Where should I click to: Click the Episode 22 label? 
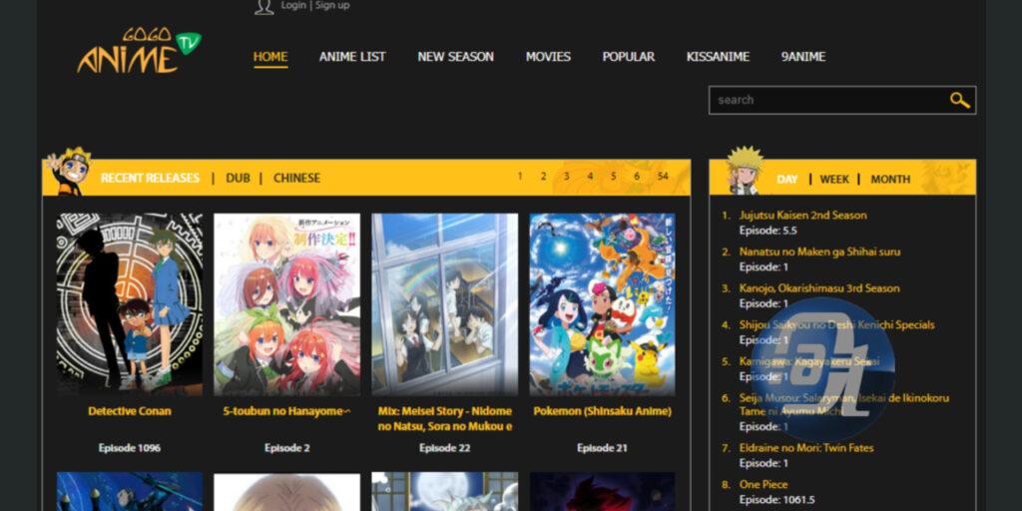tap(444, 448)
